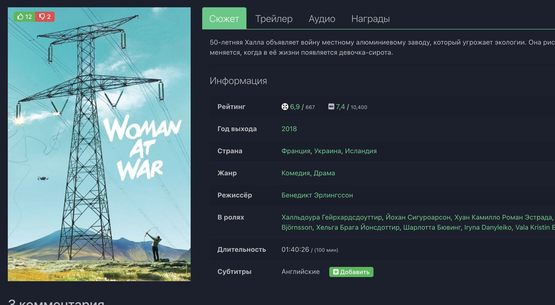The image size is (555, 305).
Task: Follow the Франция country link
Action: (x=296, y=151)
